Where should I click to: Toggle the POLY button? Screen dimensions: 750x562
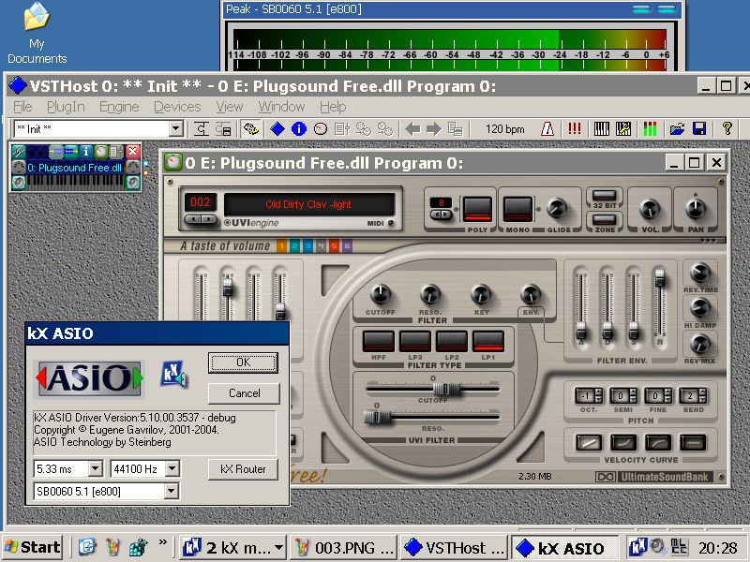(x=476, y=209)
